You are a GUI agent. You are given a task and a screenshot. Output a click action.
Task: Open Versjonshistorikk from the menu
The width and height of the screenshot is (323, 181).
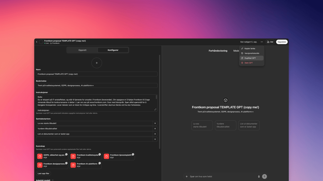252,53
